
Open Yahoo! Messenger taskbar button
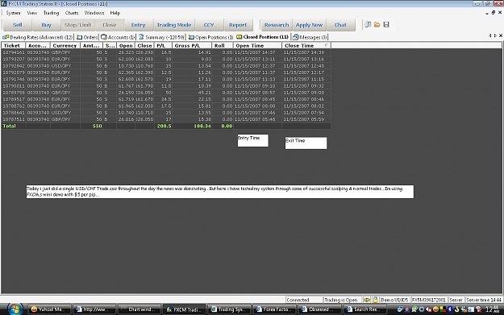click(49, 309)
